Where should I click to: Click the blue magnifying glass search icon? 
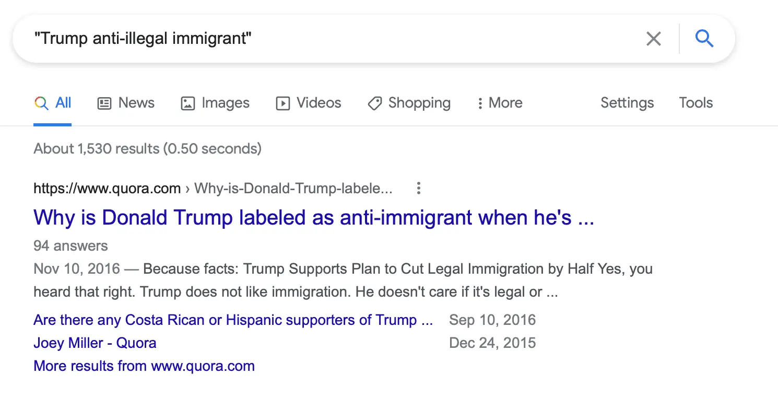[704, 39]
